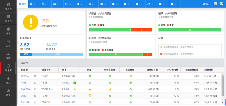Sort by the 開機時間 column header
Image resolution: width=226 pixels, height=106 pixels.
211,70
